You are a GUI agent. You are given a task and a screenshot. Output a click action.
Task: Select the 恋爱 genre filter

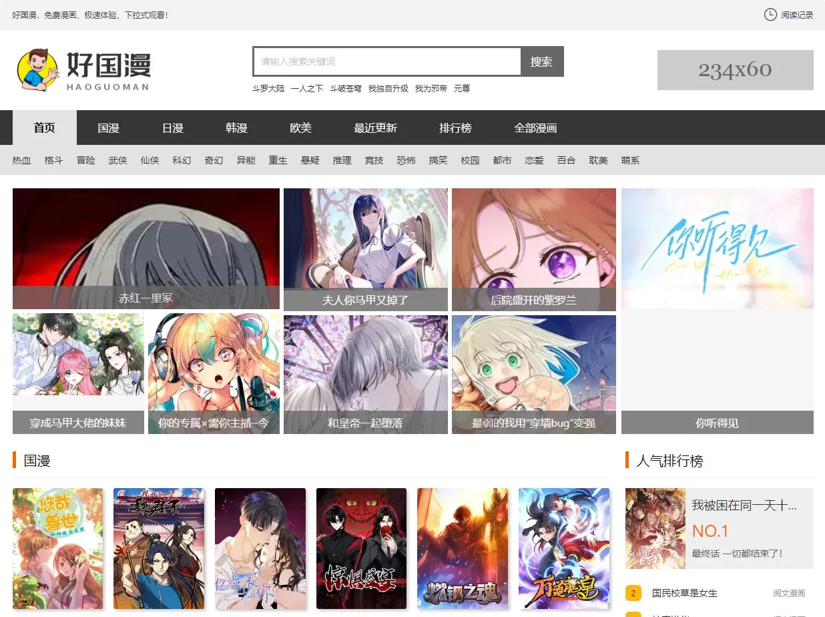534,160
